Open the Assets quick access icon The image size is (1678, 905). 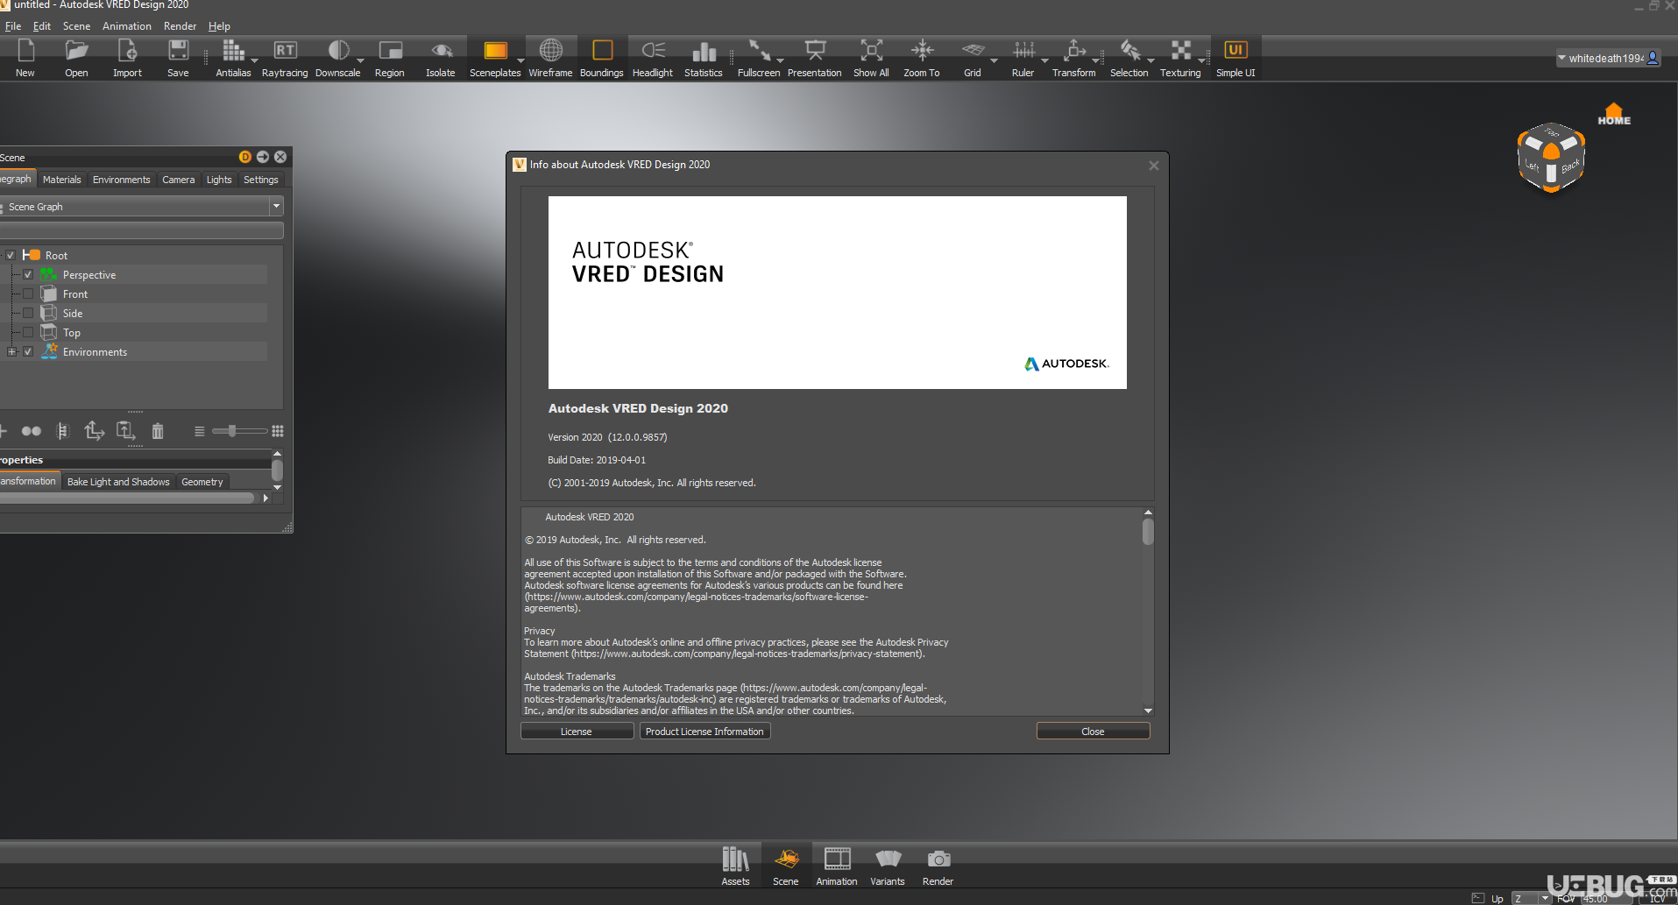(x=735, y=866)
